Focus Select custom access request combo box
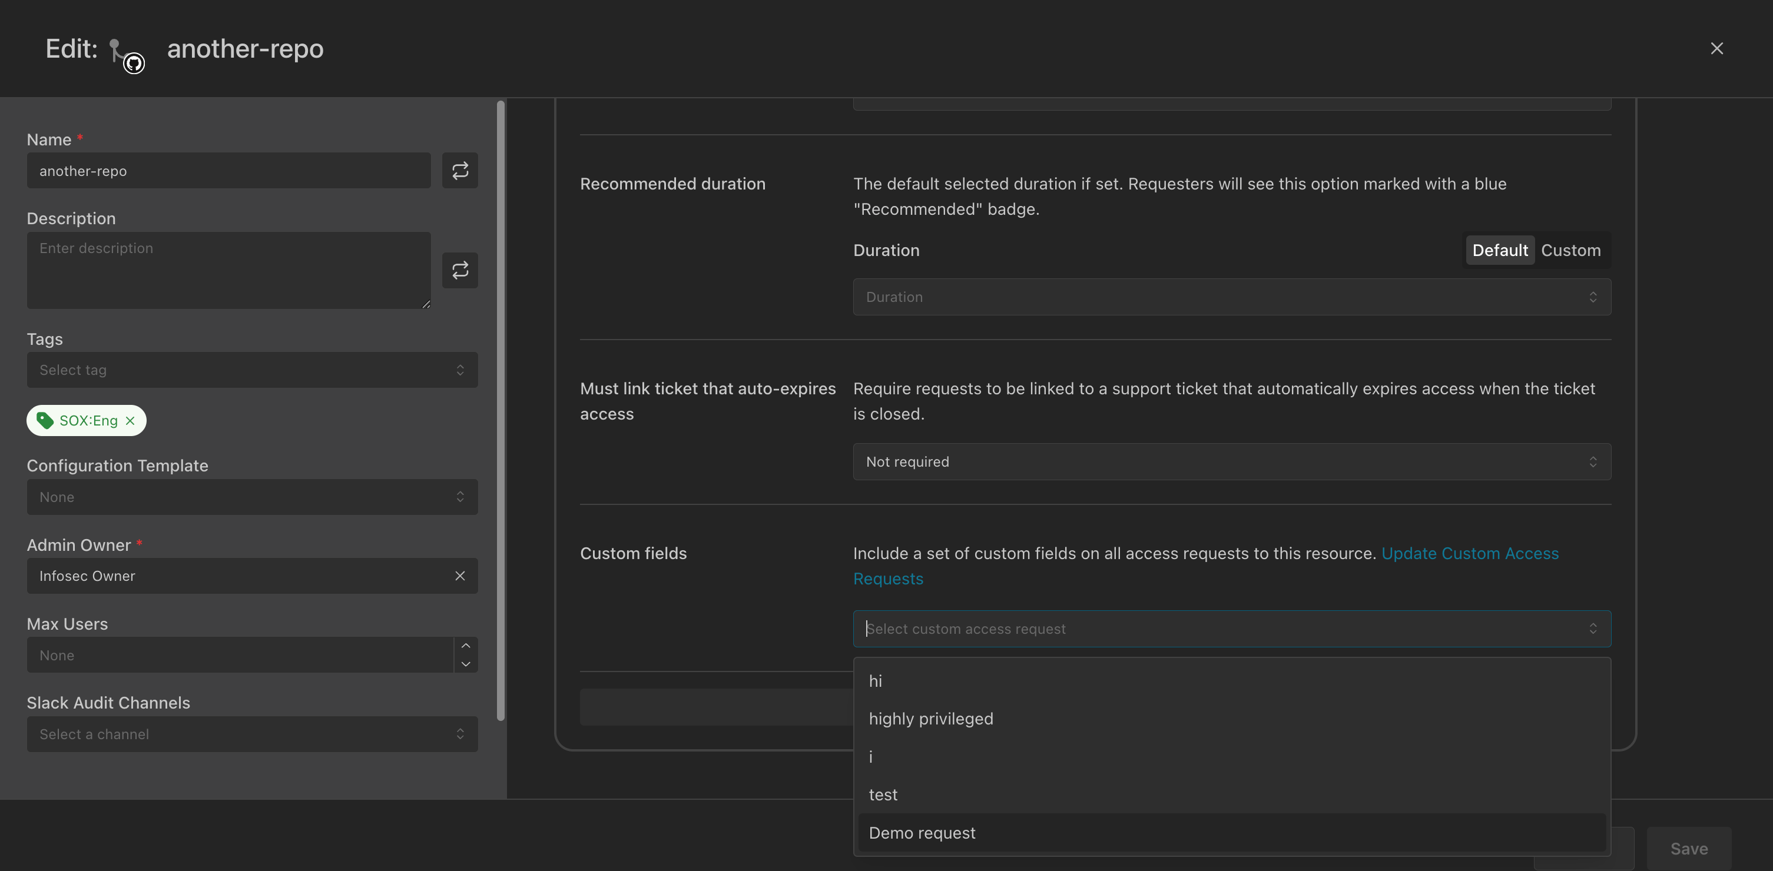The height and width of the screenshot is (871, 1773). pos(1232,629)
